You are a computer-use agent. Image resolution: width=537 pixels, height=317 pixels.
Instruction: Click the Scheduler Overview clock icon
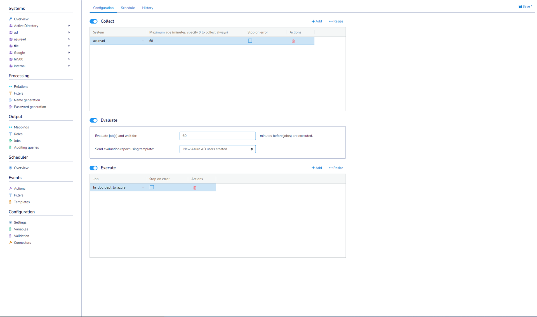tap(10, 168)
